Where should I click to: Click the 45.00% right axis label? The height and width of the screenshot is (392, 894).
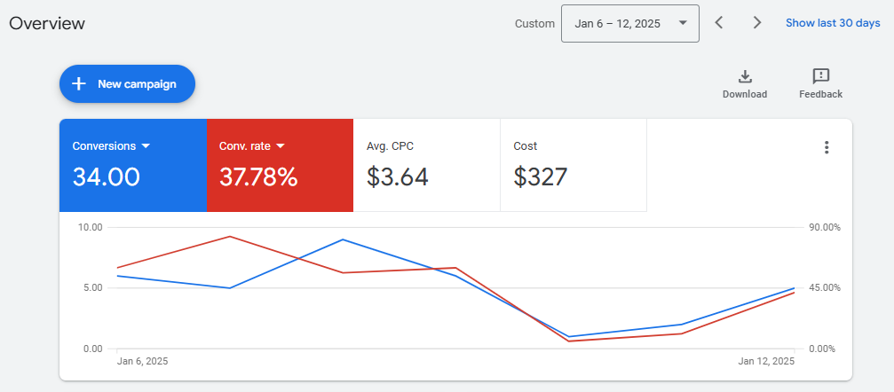click(825, 288)
